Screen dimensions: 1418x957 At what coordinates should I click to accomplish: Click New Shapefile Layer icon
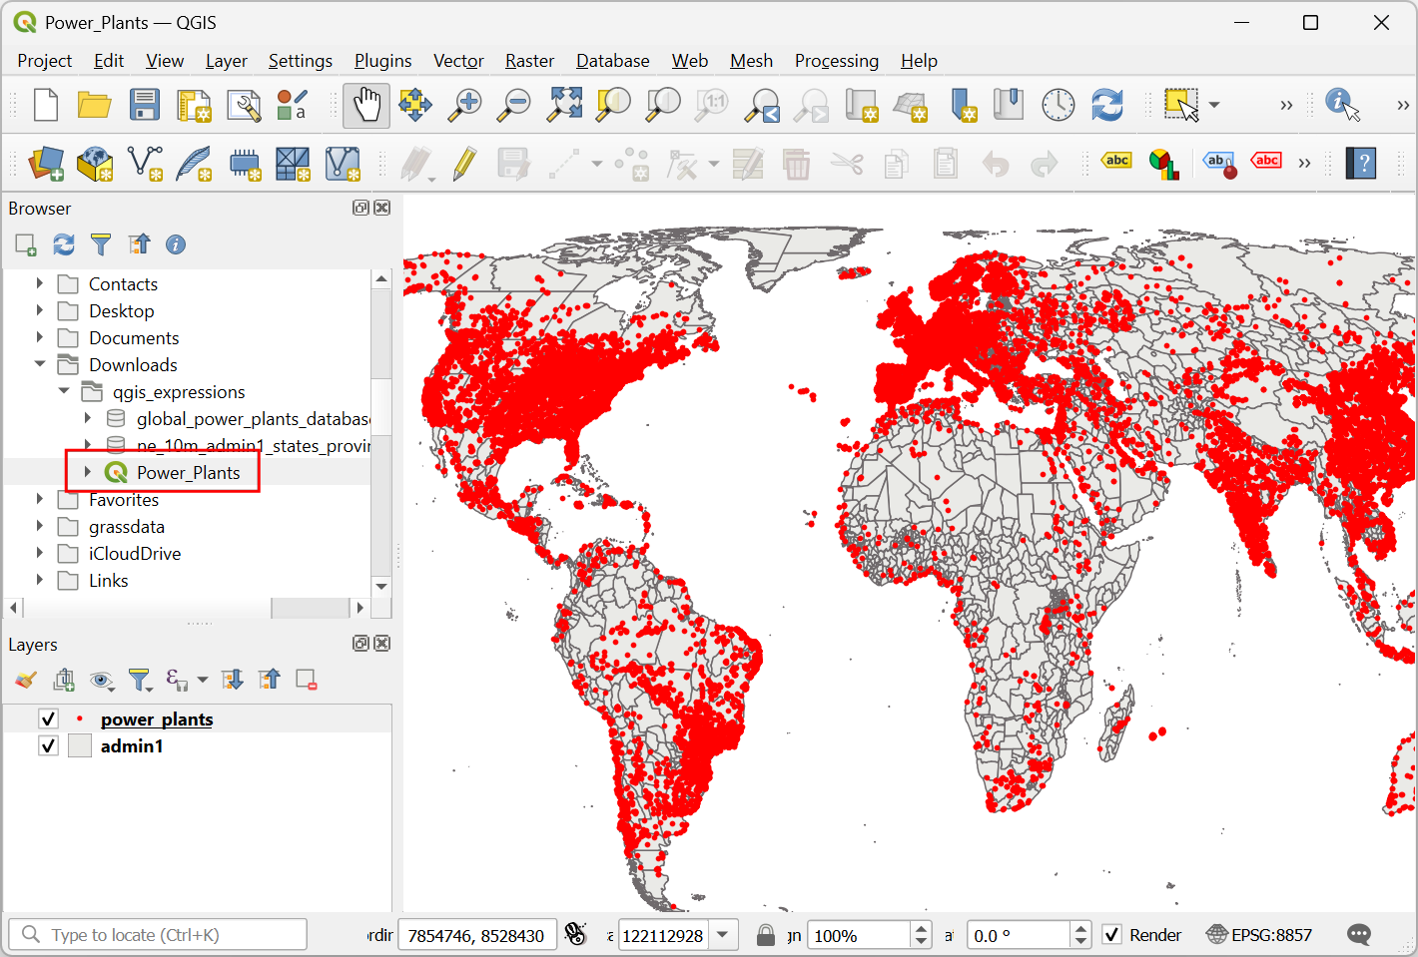[146, 164]
